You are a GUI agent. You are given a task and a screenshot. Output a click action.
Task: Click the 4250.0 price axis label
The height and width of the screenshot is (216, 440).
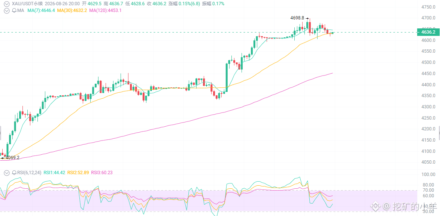pos(428,118)
